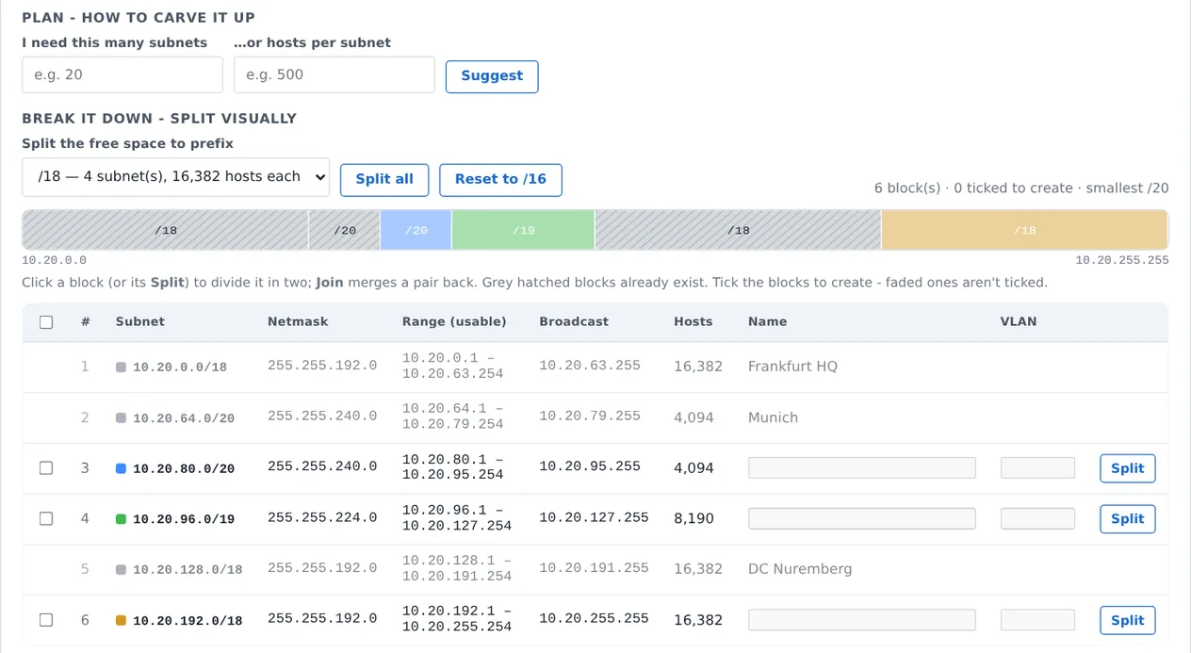Screen dimensions: 1191x653
Task: Click the VLAN column header
Action: (x=1019, y=321)
